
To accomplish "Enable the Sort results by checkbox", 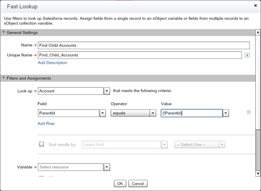I will coord(42,144).
